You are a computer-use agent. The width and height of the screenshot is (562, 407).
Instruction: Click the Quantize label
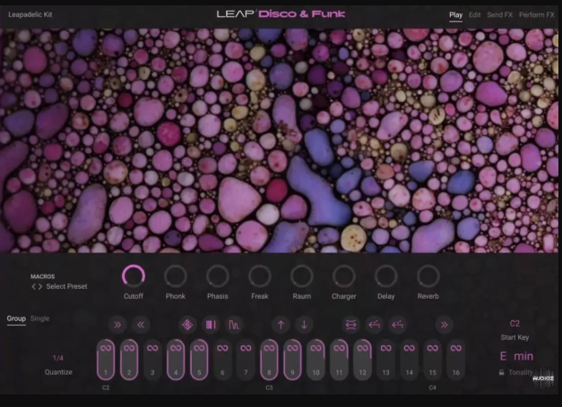click(x=58, y=372)
